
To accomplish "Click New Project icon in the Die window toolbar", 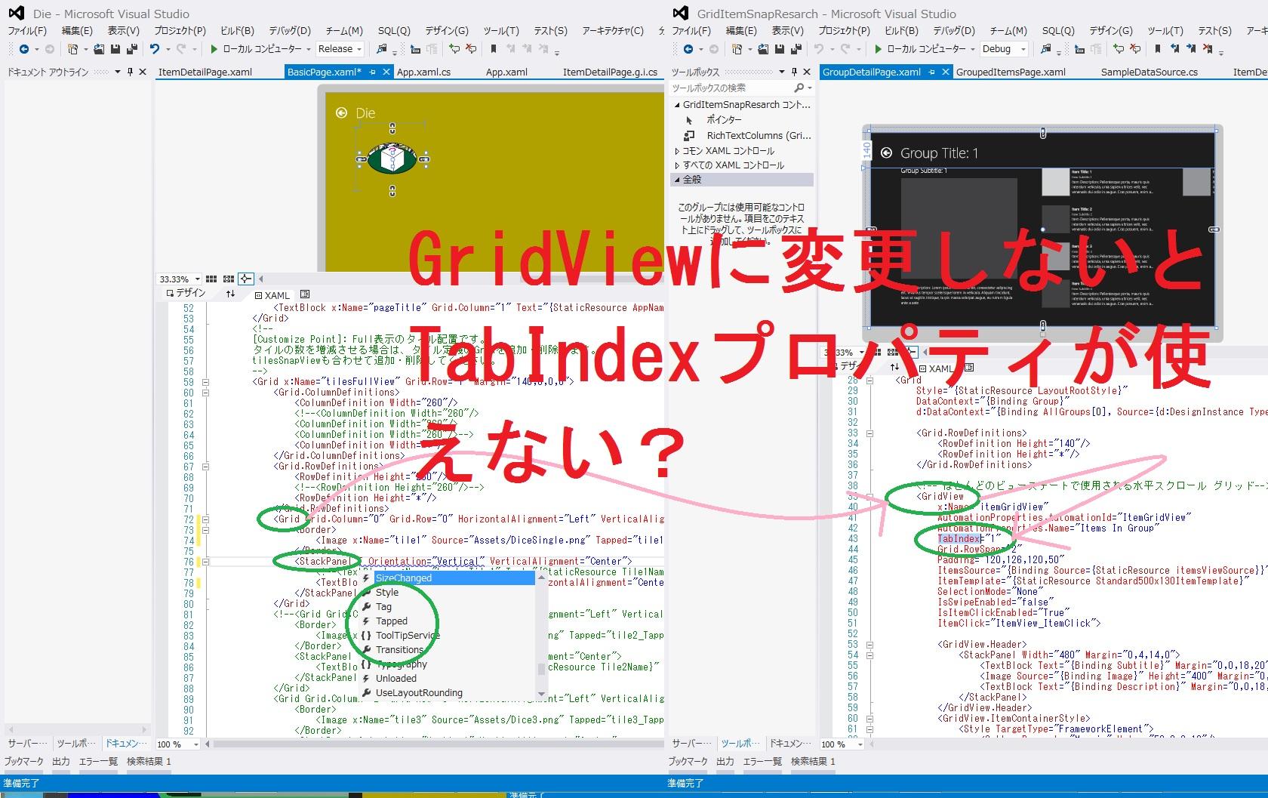I will point(73,49).
